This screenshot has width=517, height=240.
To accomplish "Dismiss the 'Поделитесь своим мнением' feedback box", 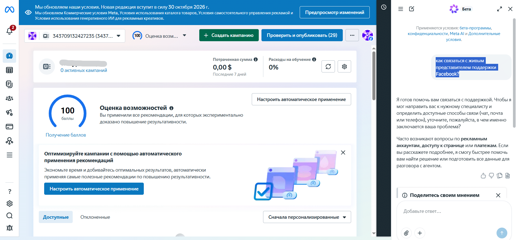I will click(x=498, y=195).
